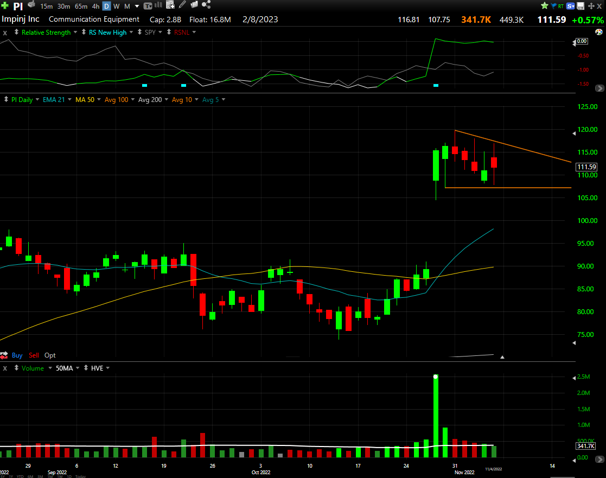Select the orange descending trendline

513,146
